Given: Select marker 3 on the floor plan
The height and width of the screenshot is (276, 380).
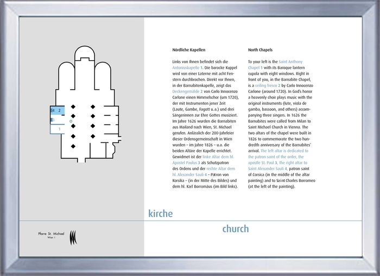Looking at the screenshot, I should pyautogui.click(x=53, y=120).
